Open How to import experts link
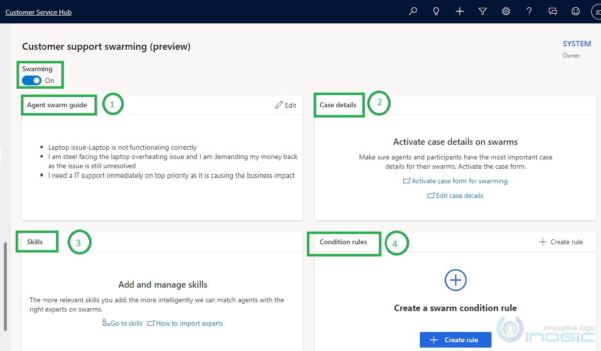This screenshot has width=601, height=351. 185,323
